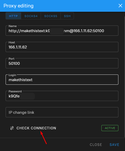Image resolution: width=125 pixels, height=151 pixels.
Task: Focus the Password input field
Action: pyautogui.click(x=62, y=96)
